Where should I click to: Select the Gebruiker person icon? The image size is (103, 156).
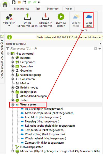(x=17, y=71)
